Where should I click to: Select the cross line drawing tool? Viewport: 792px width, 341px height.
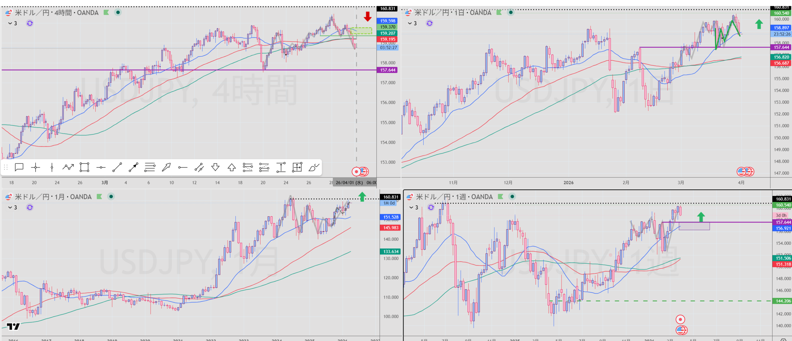36,167
